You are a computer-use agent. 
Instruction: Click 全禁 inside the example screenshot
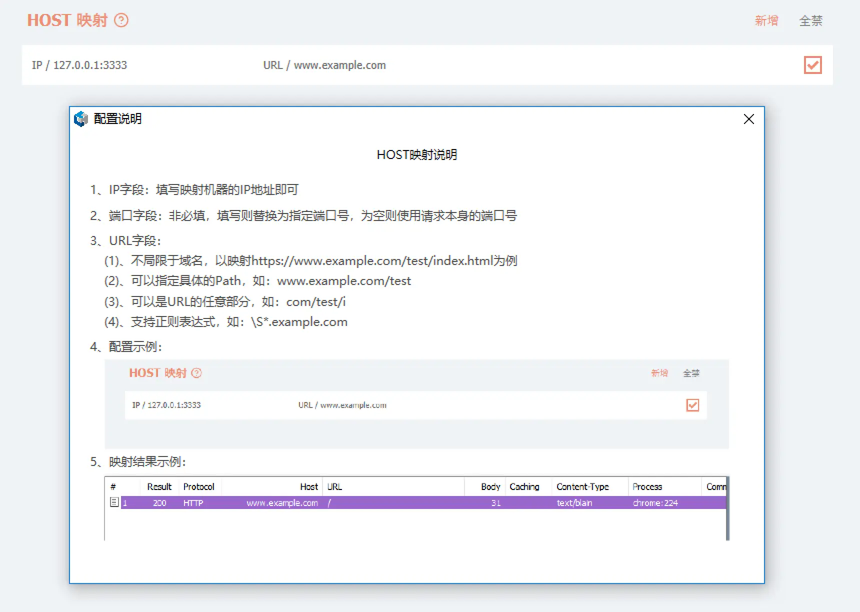coord(691,373)
